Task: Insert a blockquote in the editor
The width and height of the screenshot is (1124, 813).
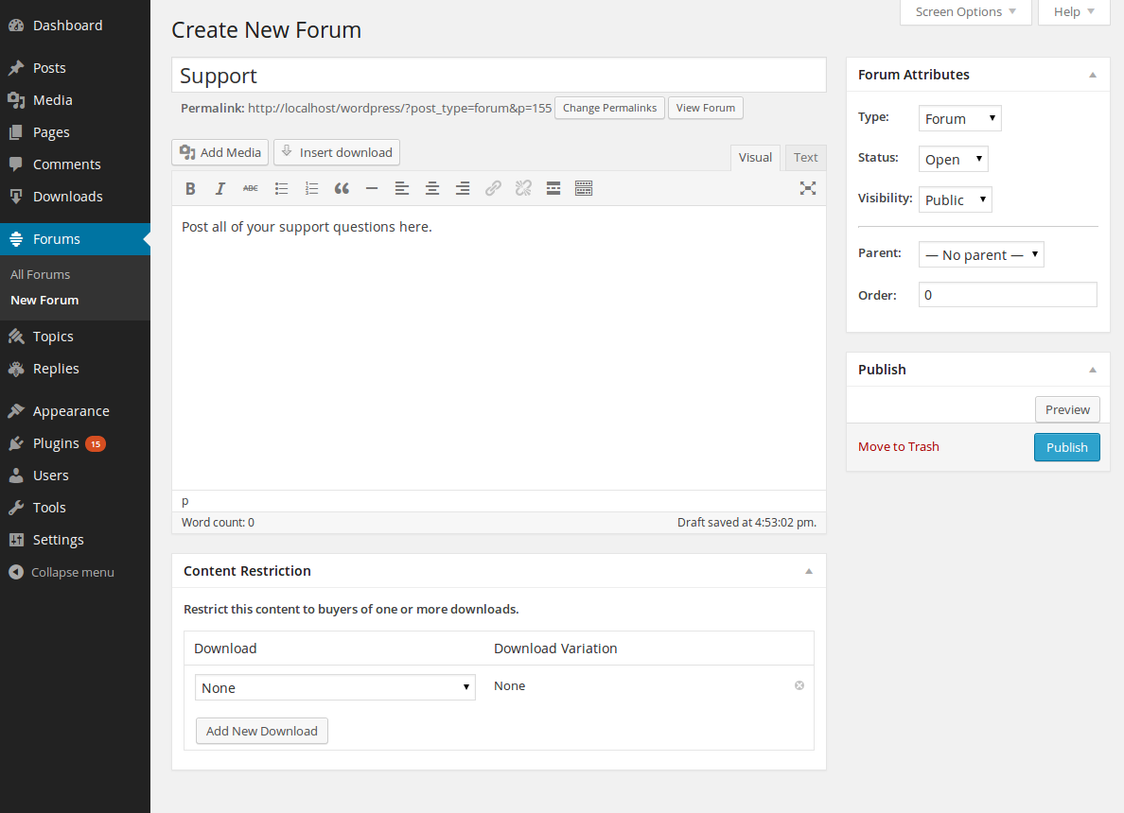Action: click(x=342, y=188)
